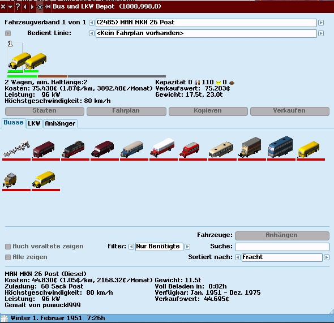Click the date text Winter 1. Februar 1951
Viewport: 334px width, 323px height.
coord(46,318)
